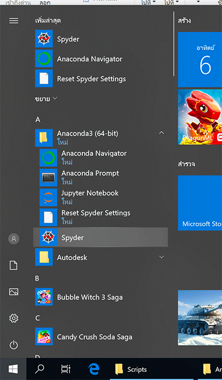Open the tank game tile

click(200, 318)
